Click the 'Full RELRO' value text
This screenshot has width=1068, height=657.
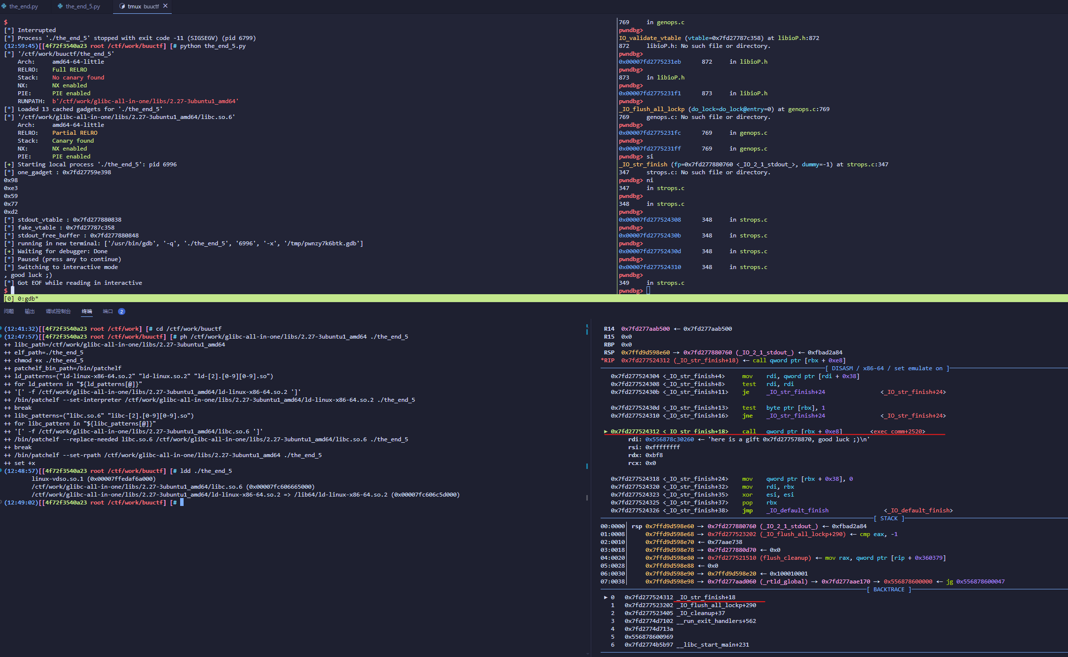click(70, 70)
